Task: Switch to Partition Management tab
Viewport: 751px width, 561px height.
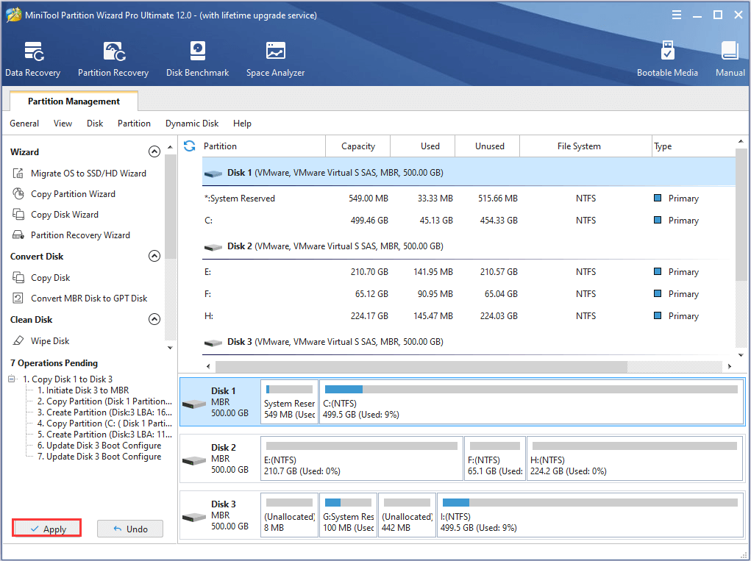Action: coord(74,101)
